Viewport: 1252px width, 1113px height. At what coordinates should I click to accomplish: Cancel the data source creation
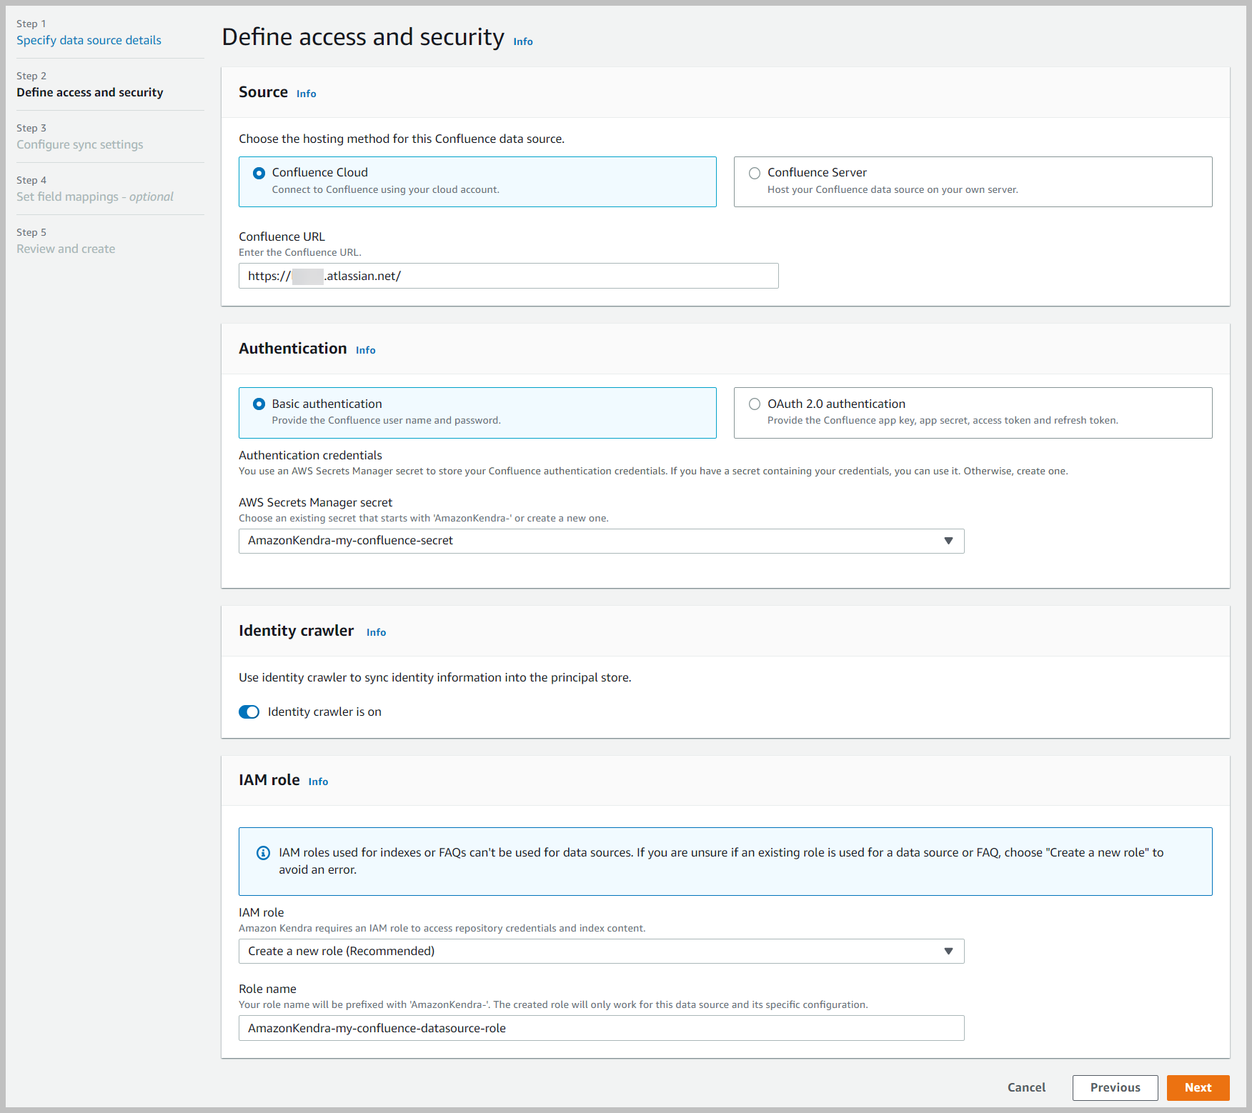tap(1026, 1087)
